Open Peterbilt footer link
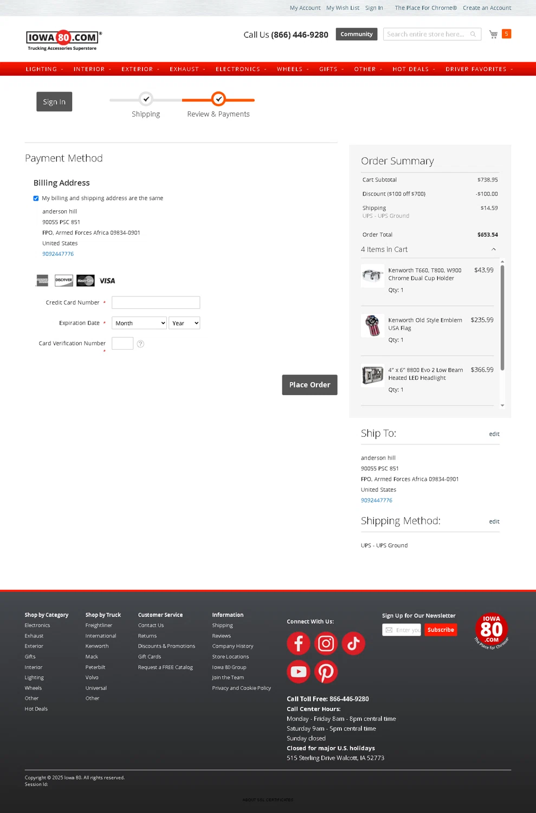The image size is (536, 813). (x=95, y=668)
